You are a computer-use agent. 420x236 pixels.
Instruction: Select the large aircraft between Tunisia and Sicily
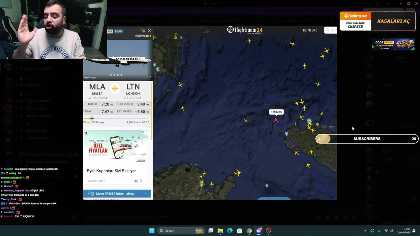click(238, 173)
